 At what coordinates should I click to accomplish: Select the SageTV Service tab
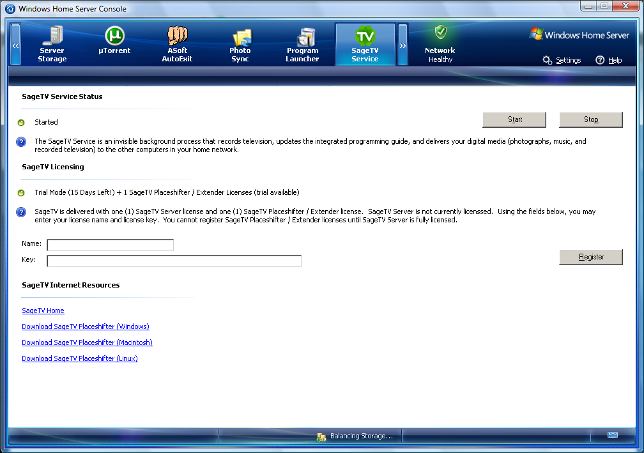pos(365,44)
